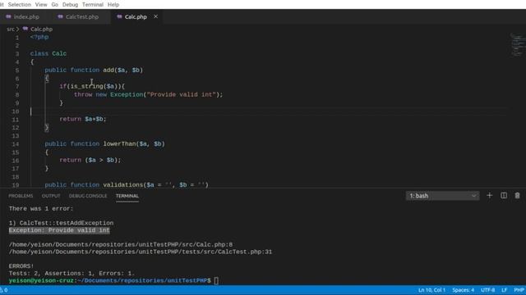Open the OUTPUT panel tab

51,196
